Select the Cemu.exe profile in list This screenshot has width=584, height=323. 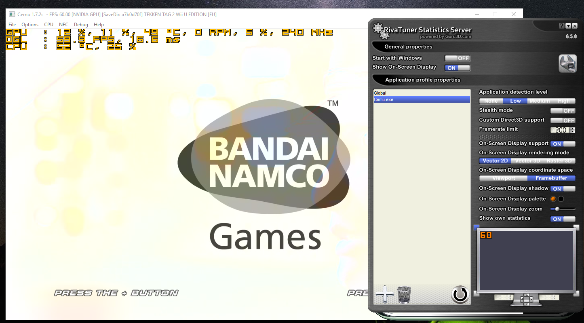(422, 99)
